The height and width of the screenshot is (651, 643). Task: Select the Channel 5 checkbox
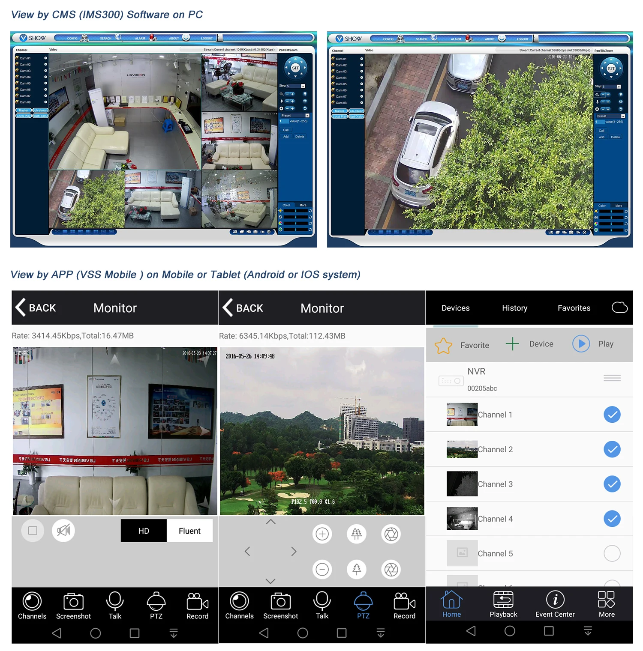point(612,553)
